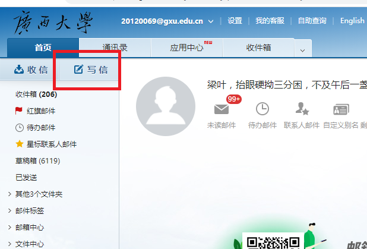Expand the 邮件标签 section

tap(10, 211)
